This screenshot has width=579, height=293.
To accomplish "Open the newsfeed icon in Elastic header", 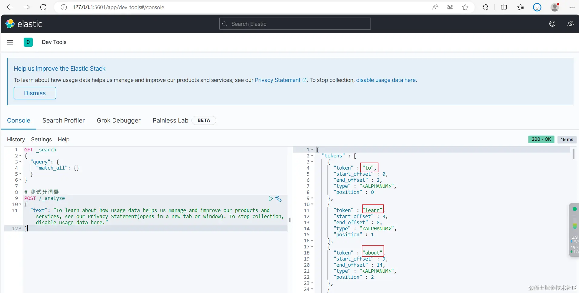I will (x=571, y=24).
